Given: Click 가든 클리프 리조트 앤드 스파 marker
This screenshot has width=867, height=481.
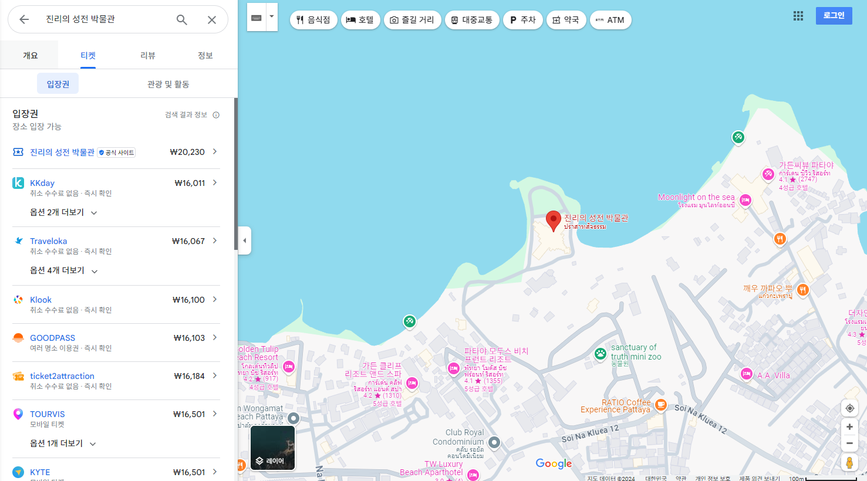Looking at the screenshot, I should pyautogui.click(x=412, y=383).
